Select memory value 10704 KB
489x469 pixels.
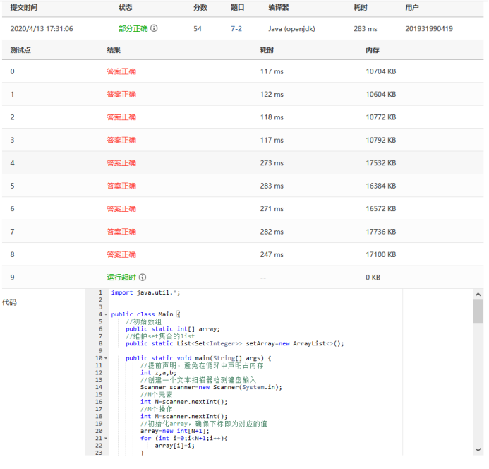[381, 71]
